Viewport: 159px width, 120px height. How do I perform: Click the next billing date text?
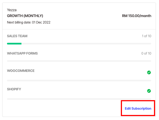coord(29,22)
